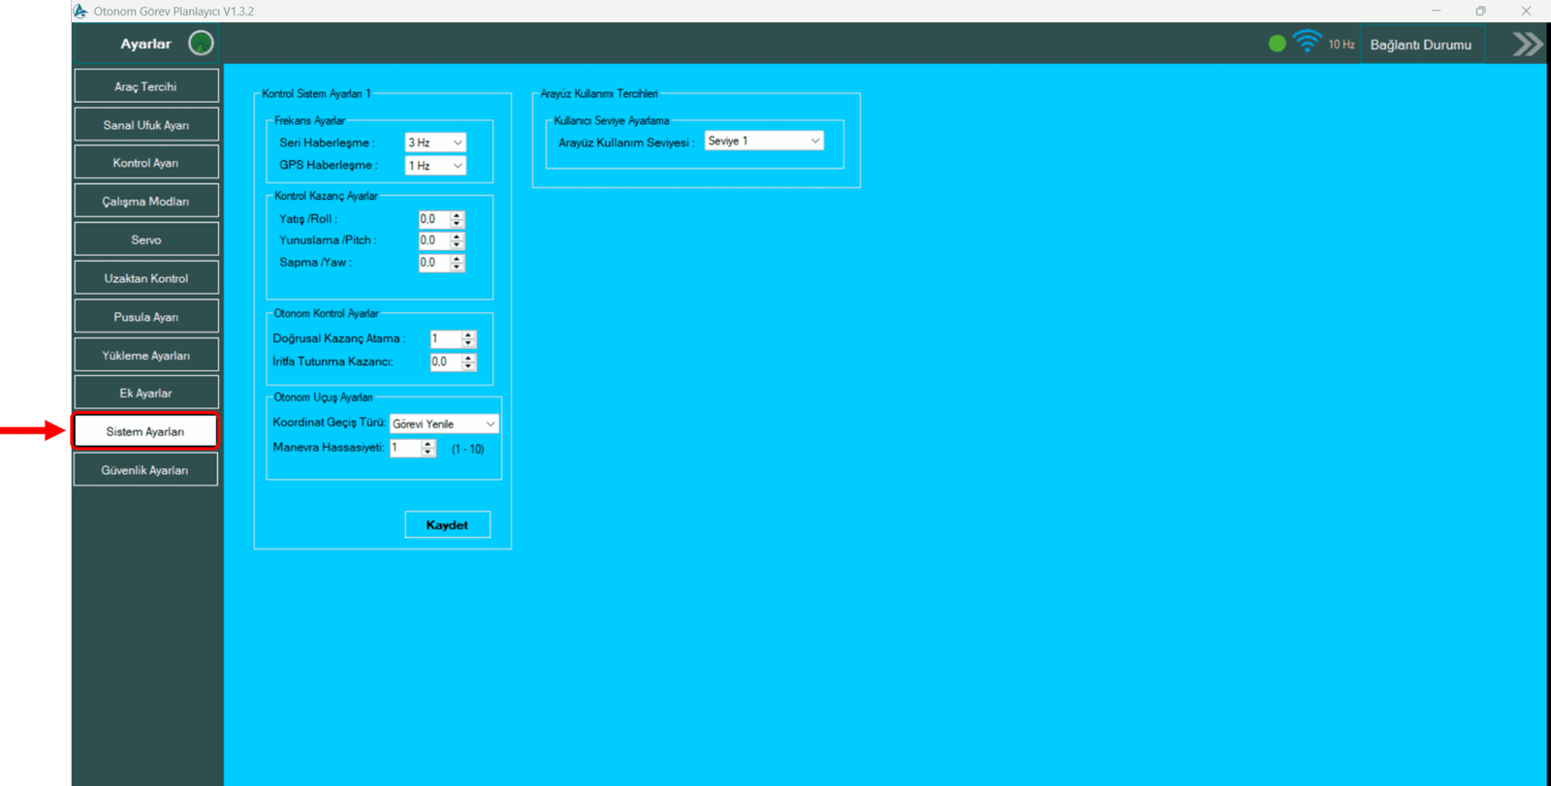
Task: Open Servo settings
Action: pyautogui.click(x=146, y=239)
